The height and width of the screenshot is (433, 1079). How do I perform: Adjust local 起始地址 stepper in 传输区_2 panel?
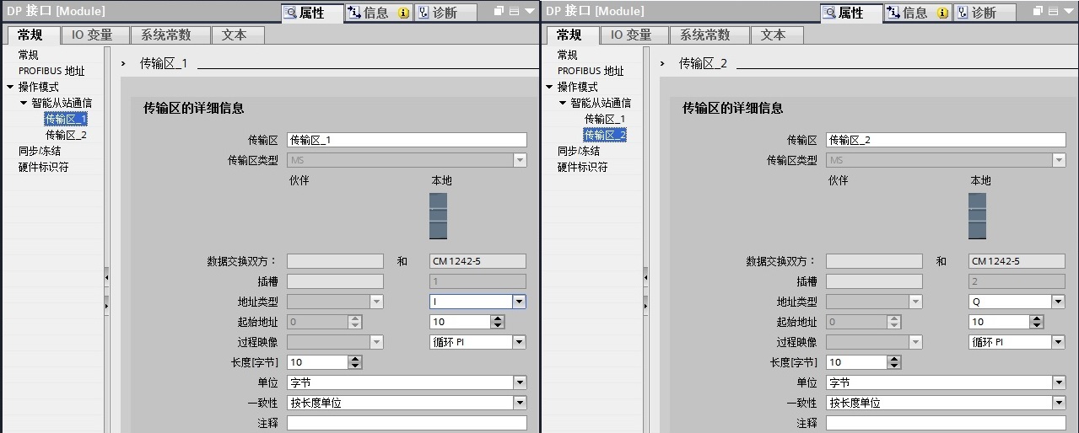click(1037, 322)
